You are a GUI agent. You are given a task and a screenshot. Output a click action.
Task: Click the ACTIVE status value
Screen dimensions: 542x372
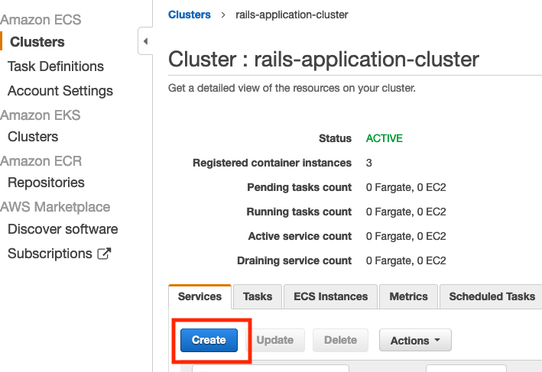[x=385, y=138]
